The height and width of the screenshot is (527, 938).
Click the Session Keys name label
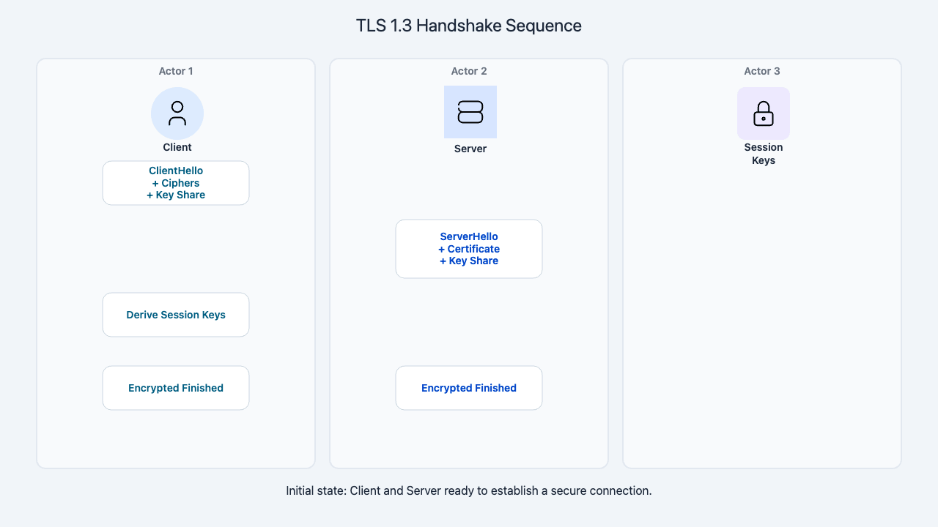[x=764, y=154]
